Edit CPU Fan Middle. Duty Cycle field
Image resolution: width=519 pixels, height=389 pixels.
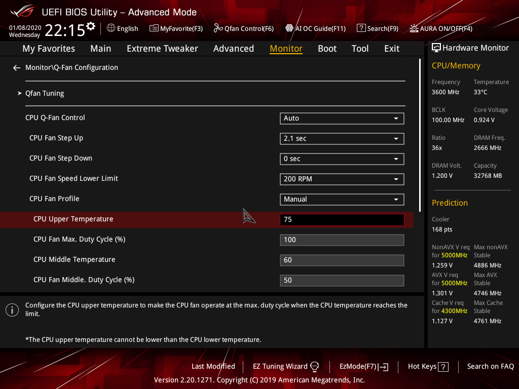[x=342, y=281]
